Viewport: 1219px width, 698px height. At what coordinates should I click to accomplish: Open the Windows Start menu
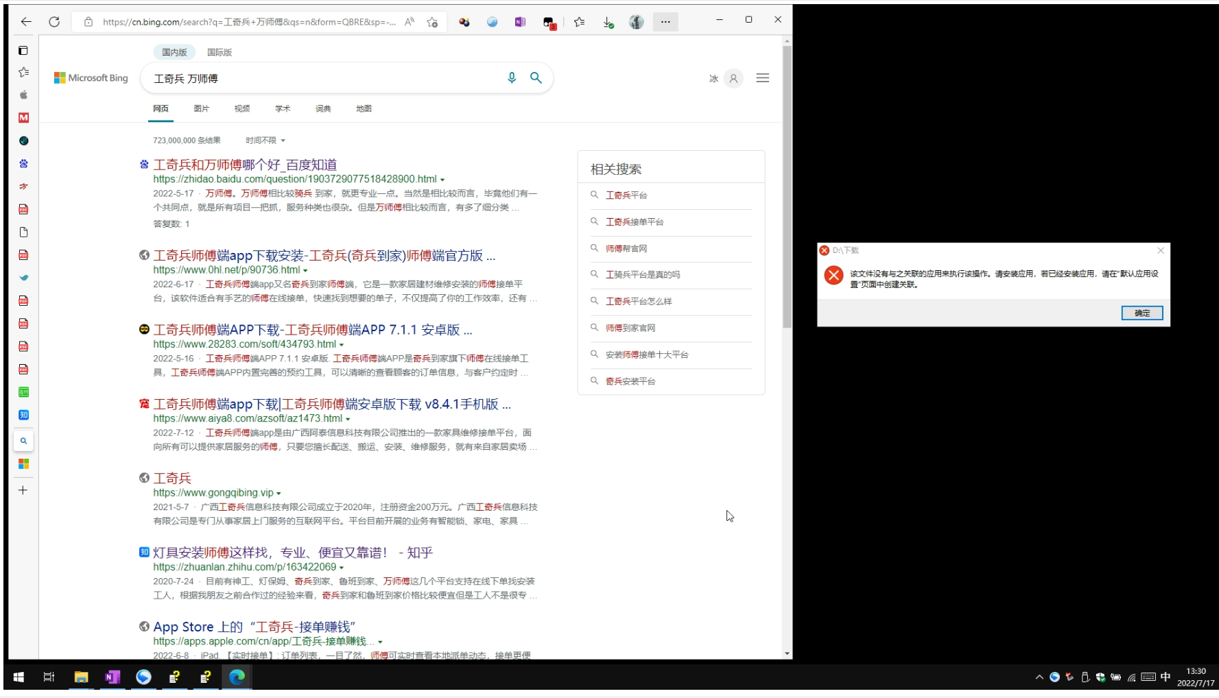click(x=19, y=677)
